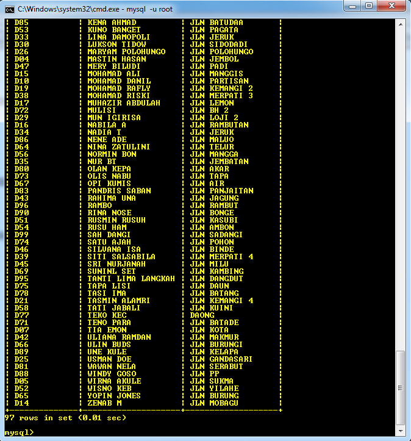Image resolution: width=411 pixels, height=441 pixels.
Task: Select the address 'JLN SIDODADI'
Action: 219,45
